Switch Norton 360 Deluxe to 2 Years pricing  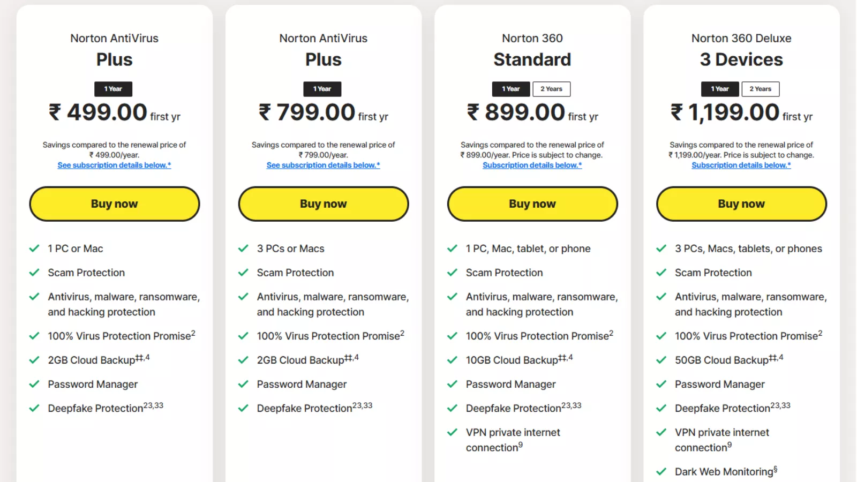point(761,89)
